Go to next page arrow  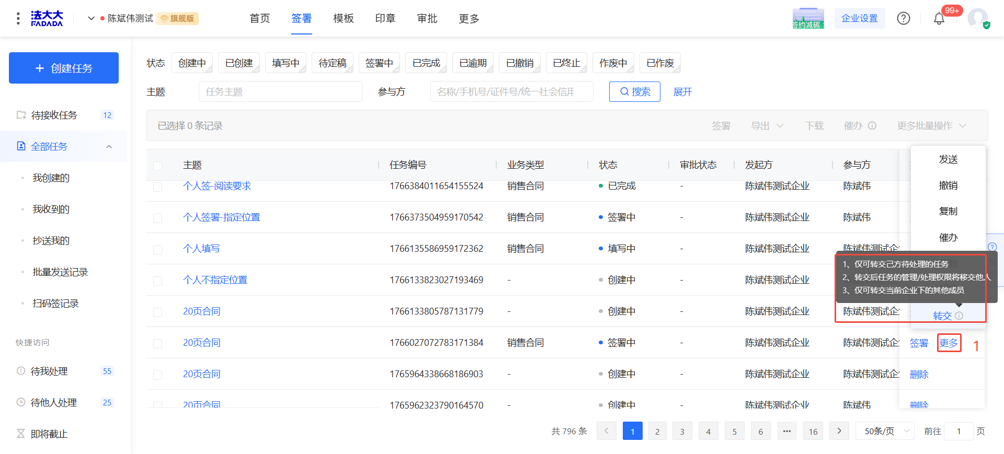click(x=839, y=431)
